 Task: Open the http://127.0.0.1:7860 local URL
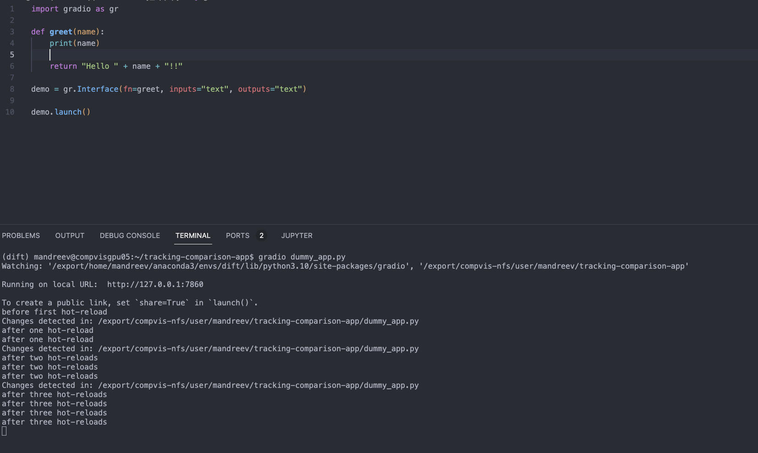(155, 284)
